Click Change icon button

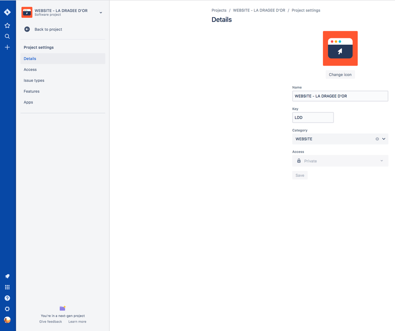[340, 74]
